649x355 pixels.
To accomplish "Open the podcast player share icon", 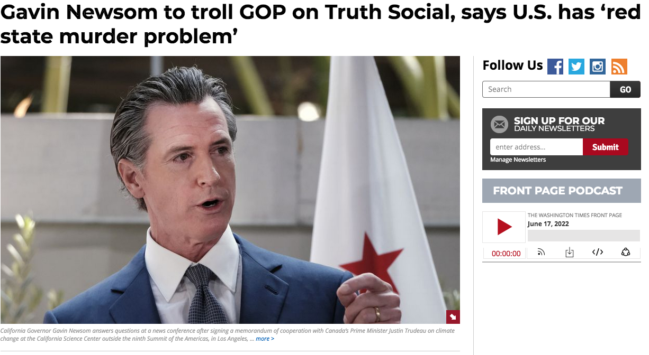I will pyautogui.click(x=626, y=253).
